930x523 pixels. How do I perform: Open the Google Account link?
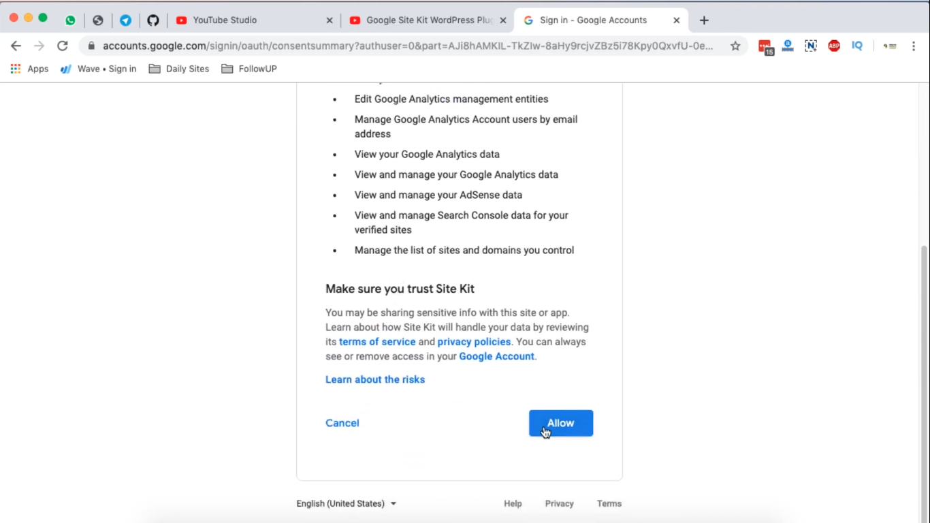[496, 356]
